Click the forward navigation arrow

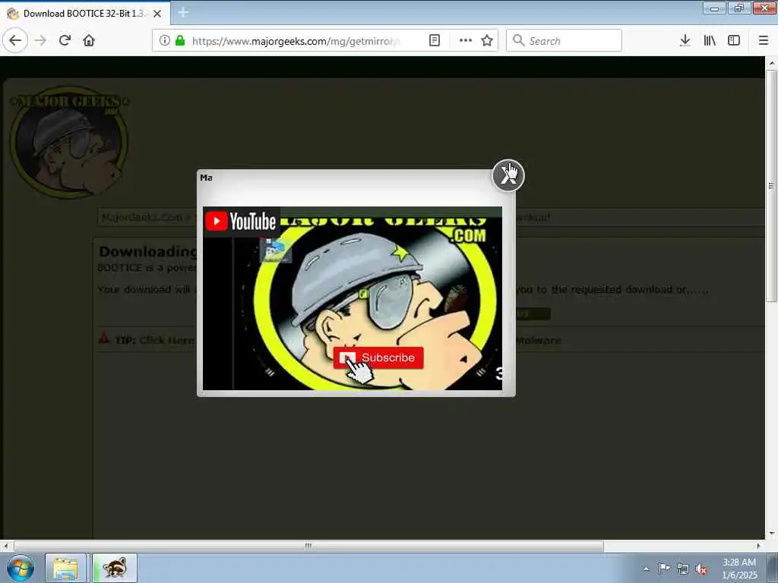[x=41, y=40]
